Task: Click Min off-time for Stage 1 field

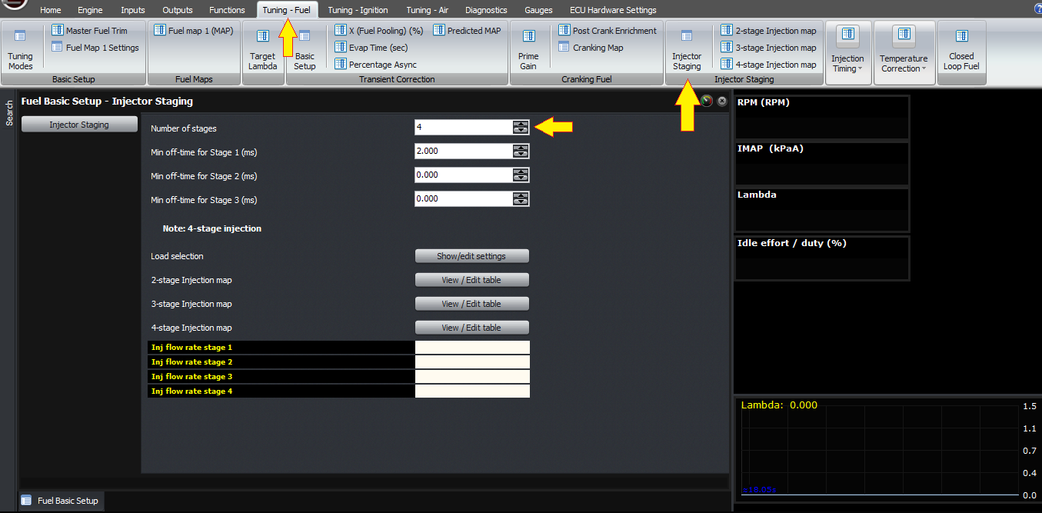Action: [x=463, y=152]
